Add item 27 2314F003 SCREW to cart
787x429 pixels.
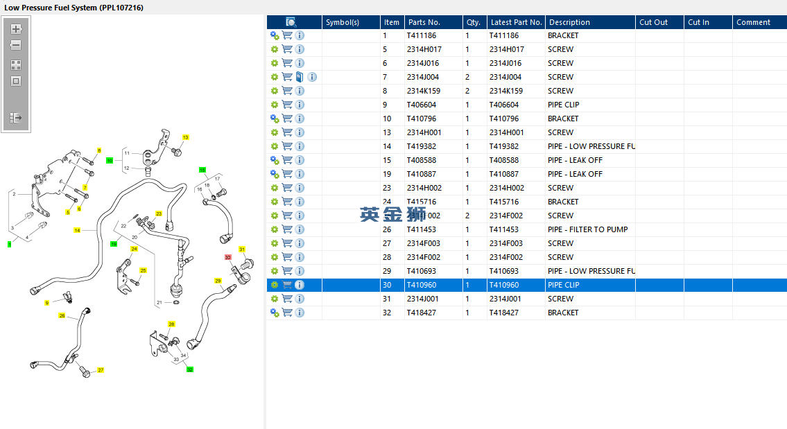[x=287, y=243]
